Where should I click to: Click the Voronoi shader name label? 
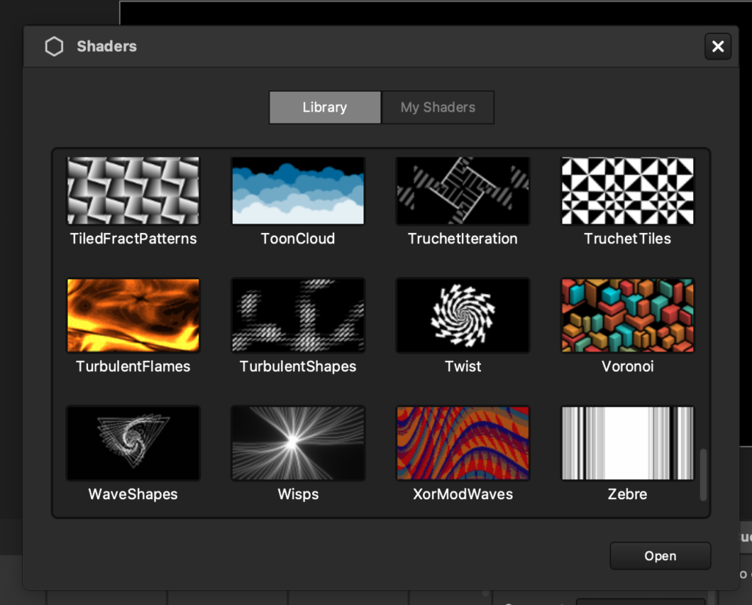627,366
